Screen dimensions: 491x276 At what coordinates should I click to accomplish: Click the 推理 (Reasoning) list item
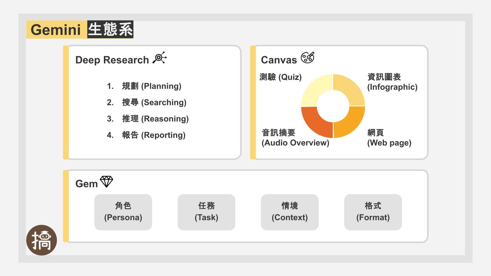click(155, 119)
